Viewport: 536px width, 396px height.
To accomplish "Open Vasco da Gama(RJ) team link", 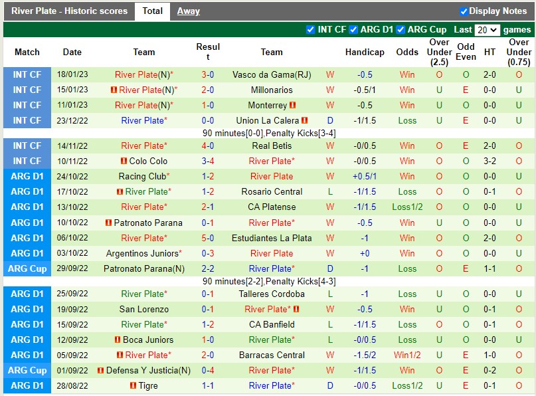I will (x=272, y=74).
